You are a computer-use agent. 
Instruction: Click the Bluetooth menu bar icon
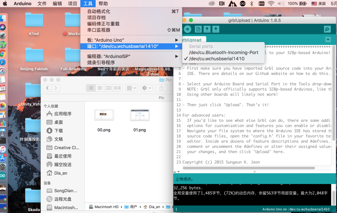click(252, 4)
